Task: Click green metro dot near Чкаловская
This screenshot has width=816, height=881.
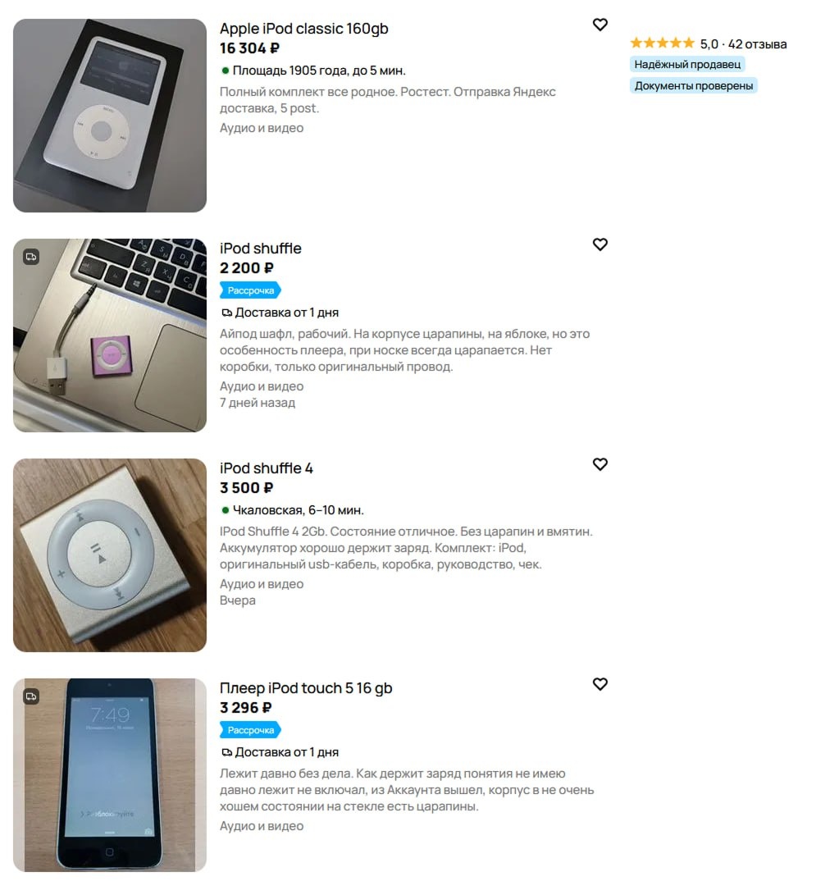Action: pos(226,510)
